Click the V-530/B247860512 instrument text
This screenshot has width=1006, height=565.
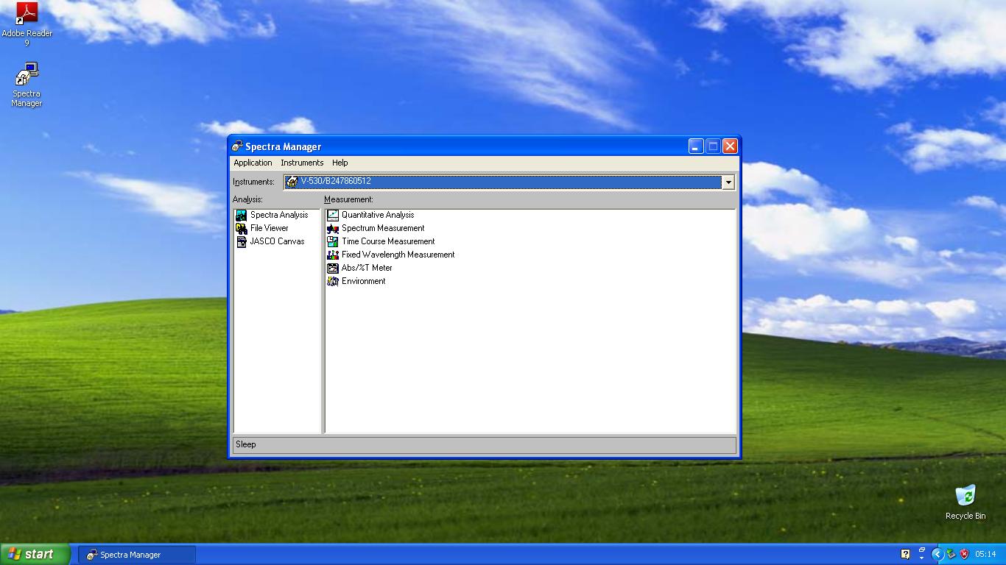coord(336,181)
